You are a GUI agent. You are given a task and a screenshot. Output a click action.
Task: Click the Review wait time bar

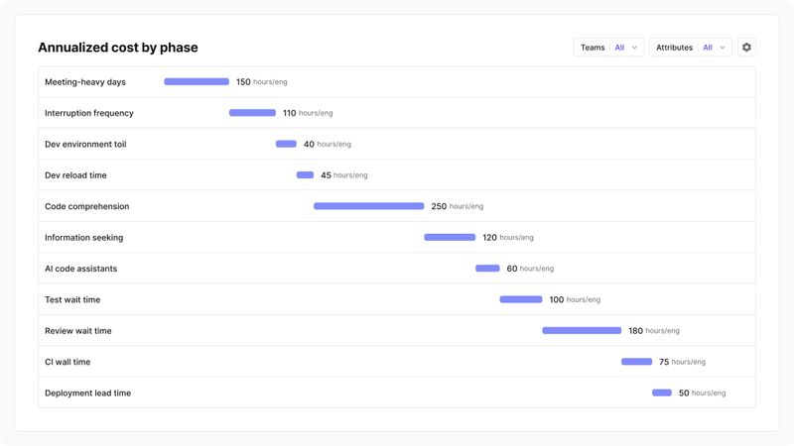(x=582, y=331)
